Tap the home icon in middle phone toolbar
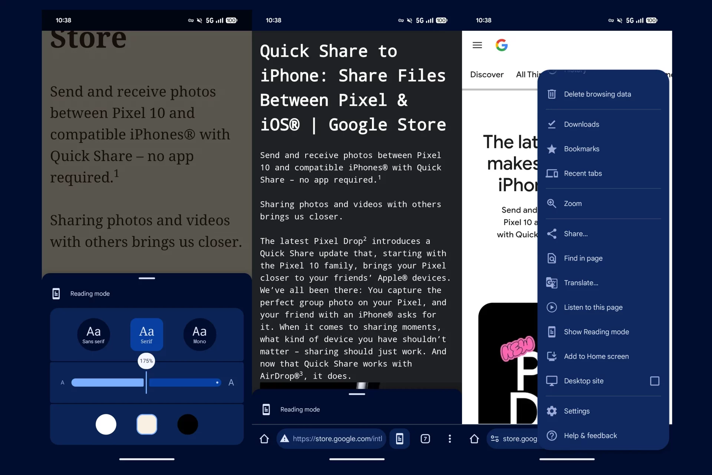 [x=264, y=439]
